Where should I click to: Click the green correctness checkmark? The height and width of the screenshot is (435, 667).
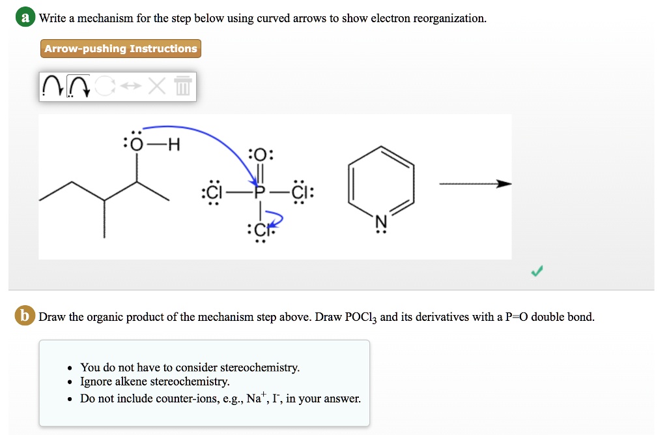click(x=536, y=271)
